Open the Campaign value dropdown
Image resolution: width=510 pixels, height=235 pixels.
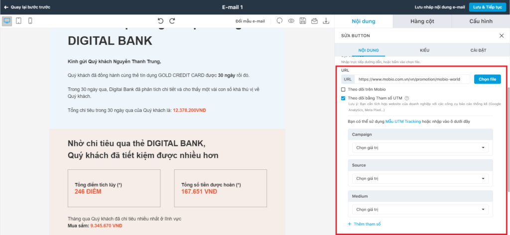pos(420,148)
